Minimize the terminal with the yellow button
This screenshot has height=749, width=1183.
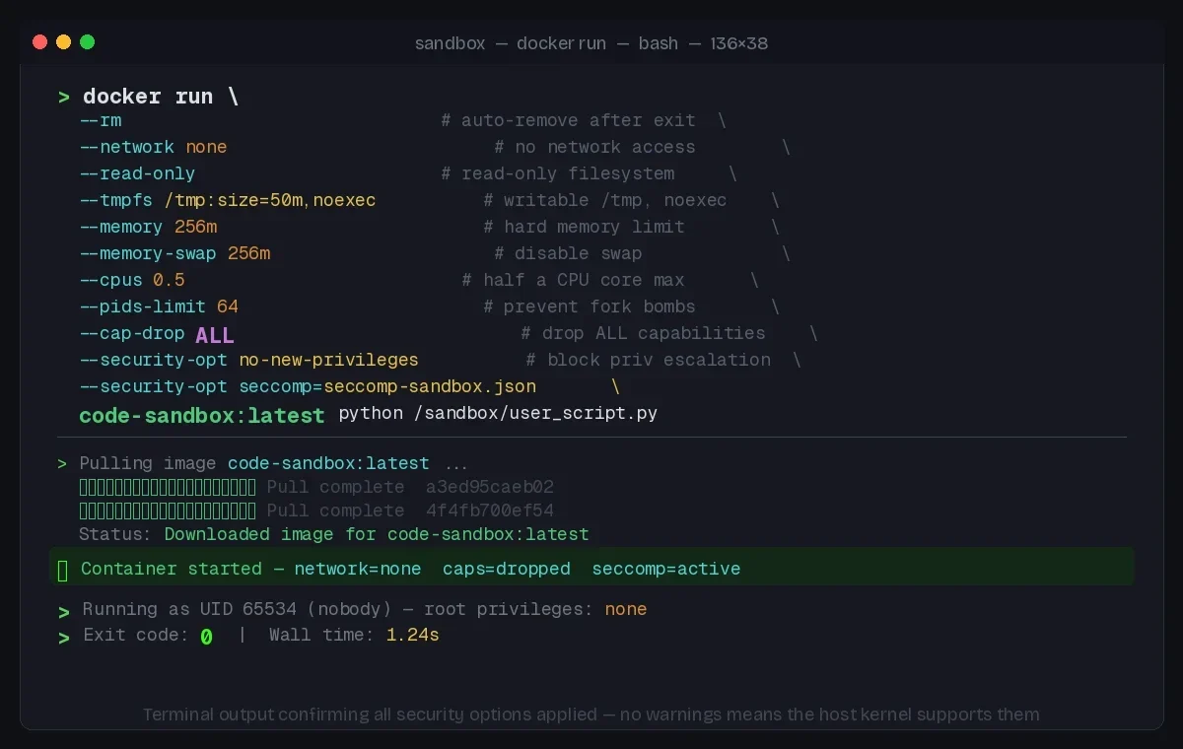tap(63, 41)
